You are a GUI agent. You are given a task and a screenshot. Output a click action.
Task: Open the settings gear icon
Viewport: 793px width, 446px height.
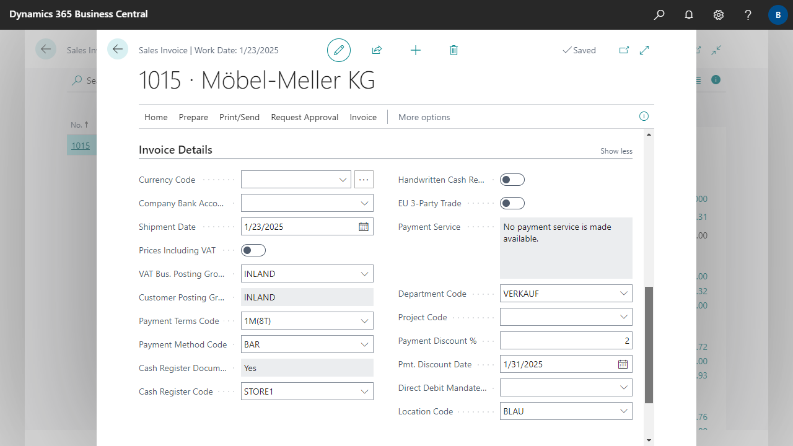click(719, 14)
